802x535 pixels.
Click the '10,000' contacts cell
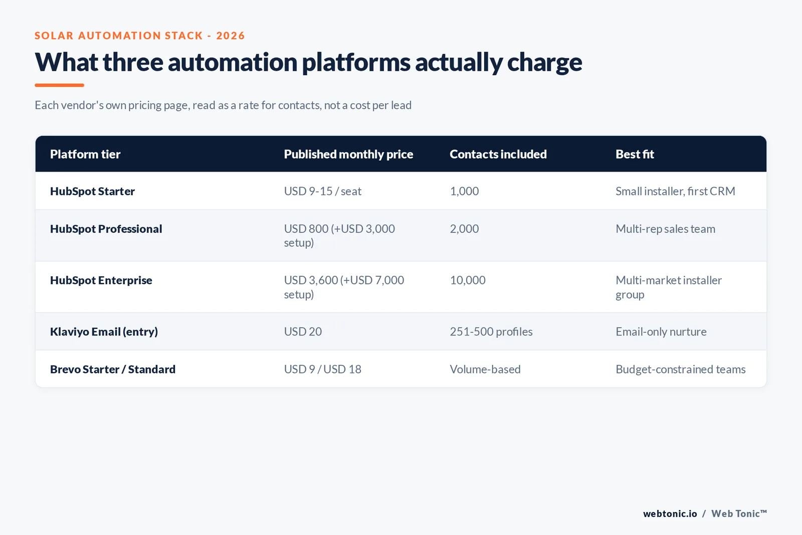(x=468, y=280)
